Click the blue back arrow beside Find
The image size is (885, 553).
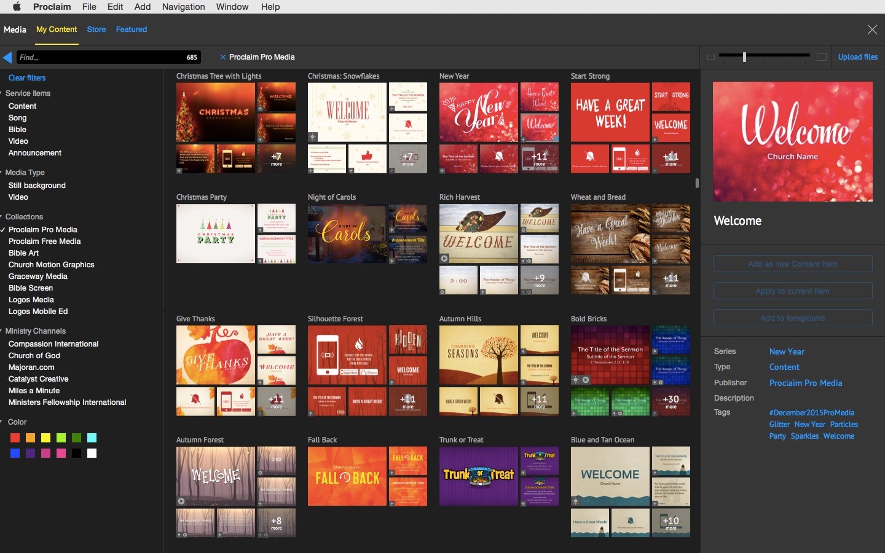tap(7, 57)
